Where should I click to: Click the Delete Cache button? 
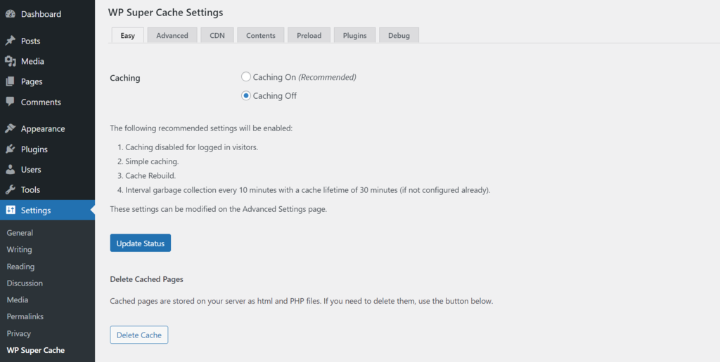point(139,335)
